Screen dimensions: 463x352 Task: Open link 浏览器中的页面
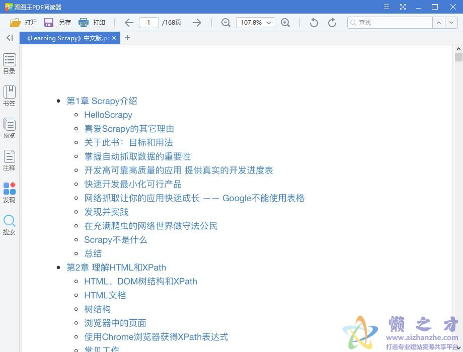pyautogui.click(x=115, y=323)
